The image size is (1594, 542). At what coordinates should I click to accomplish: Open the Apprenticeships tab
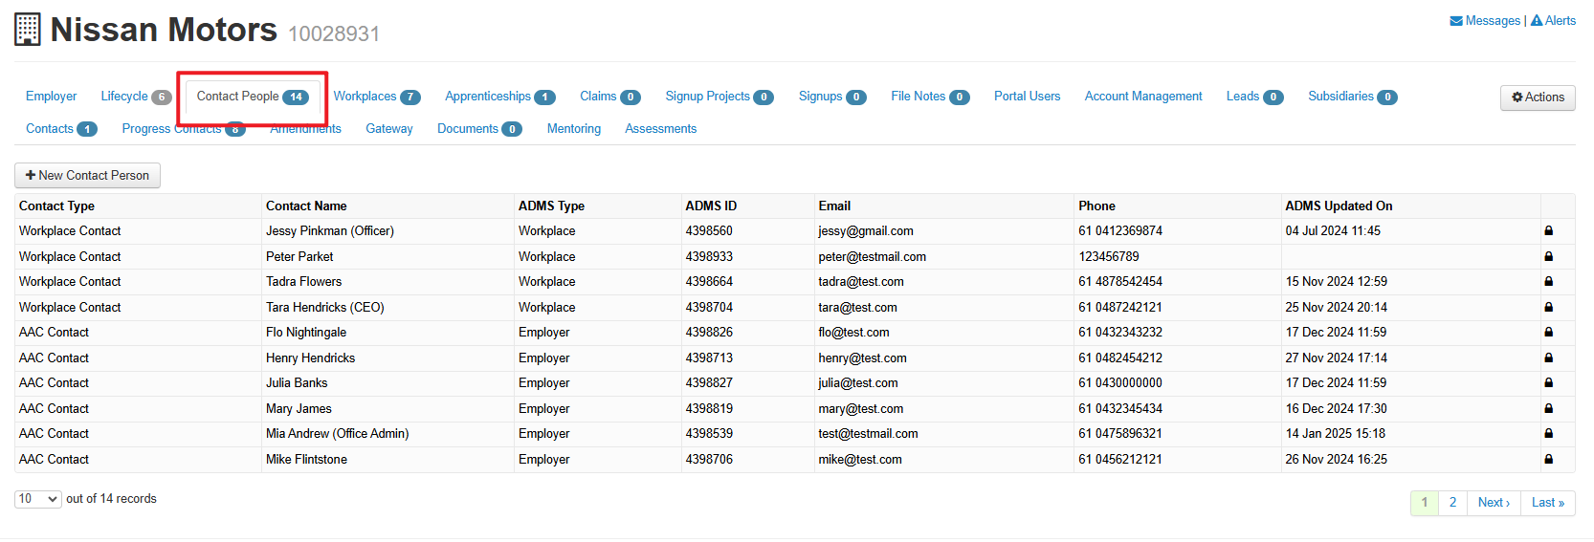pyautogui.click(x=500, y=97)
